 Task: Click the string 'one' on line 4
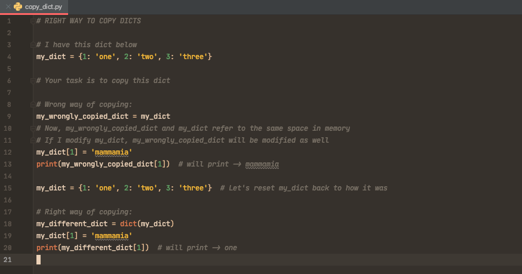[105, 57]
